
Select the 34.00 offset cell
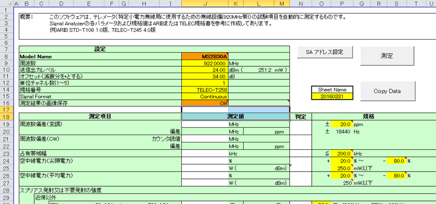tap(205, 76)
